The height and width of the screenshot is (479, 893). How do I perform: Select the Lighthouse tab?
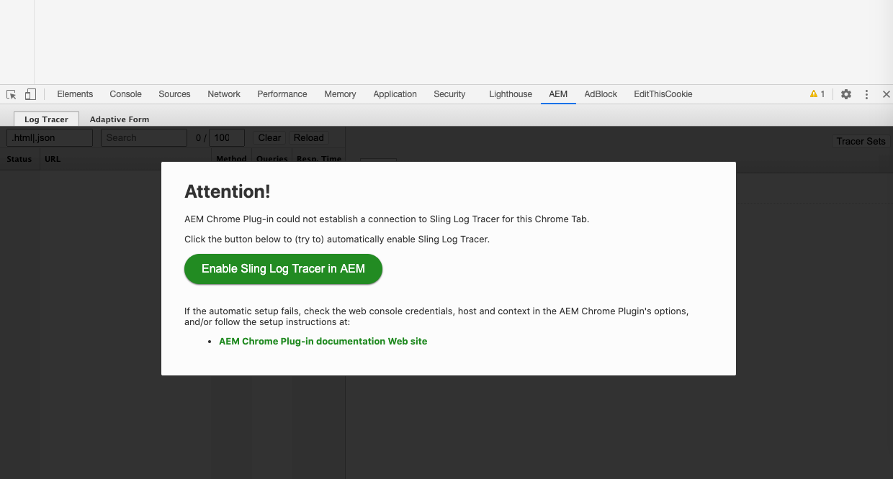tap(510, 94)
